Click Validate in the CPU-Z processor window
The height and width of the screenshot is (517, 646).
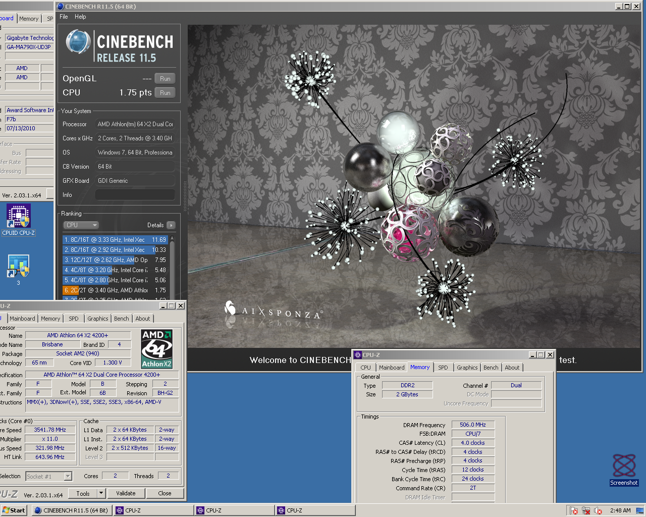coord(126,493)
